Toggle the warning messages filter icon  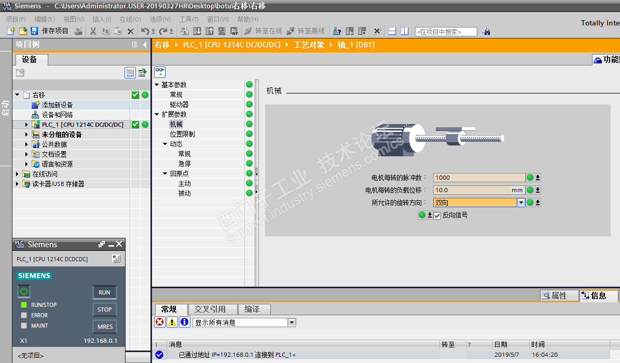pyautogui.click(x=172, y=322)
